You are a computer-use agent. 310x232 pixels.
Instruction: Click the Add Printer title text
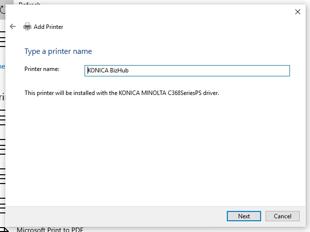(x=48, y=27)
